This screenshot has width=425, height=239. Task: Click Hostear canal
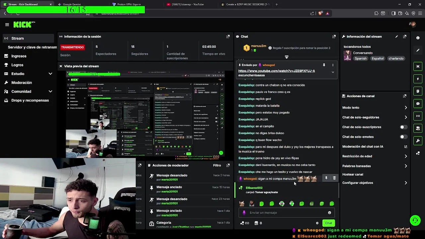(353, 174)
